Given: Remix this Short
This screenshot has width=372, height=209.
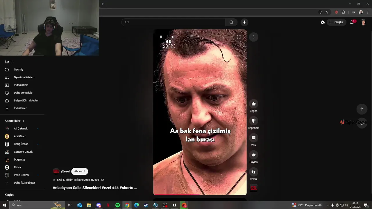Looking at the screenshot, I should click(253, 172).
